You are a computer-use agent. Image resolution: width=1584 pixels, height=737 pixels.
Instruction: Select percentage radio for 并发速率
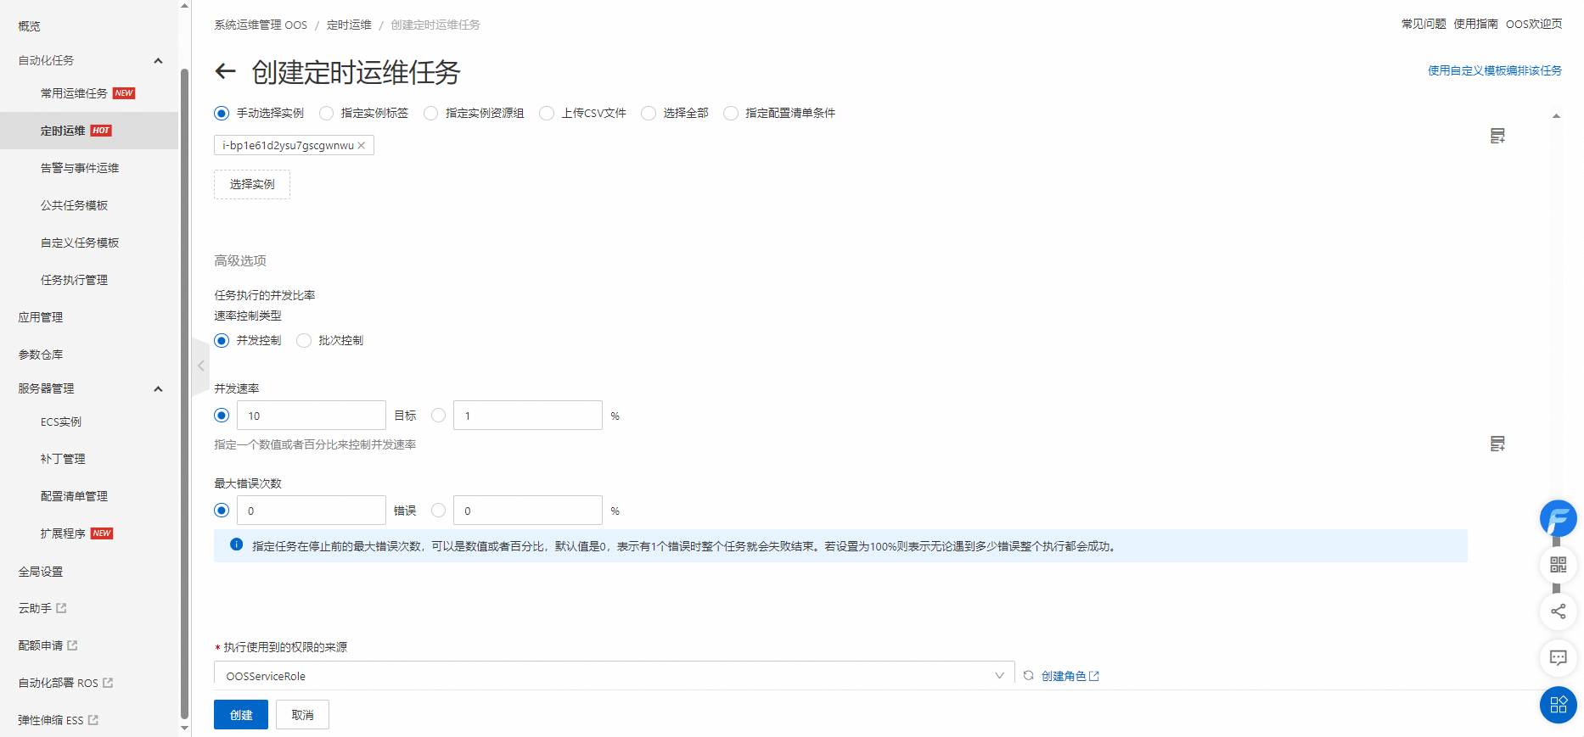[x=438, y=416]
